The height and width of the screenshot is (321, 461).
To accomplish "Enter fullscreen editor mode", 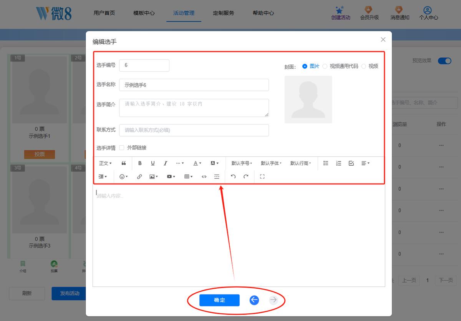I will [262, 176].
